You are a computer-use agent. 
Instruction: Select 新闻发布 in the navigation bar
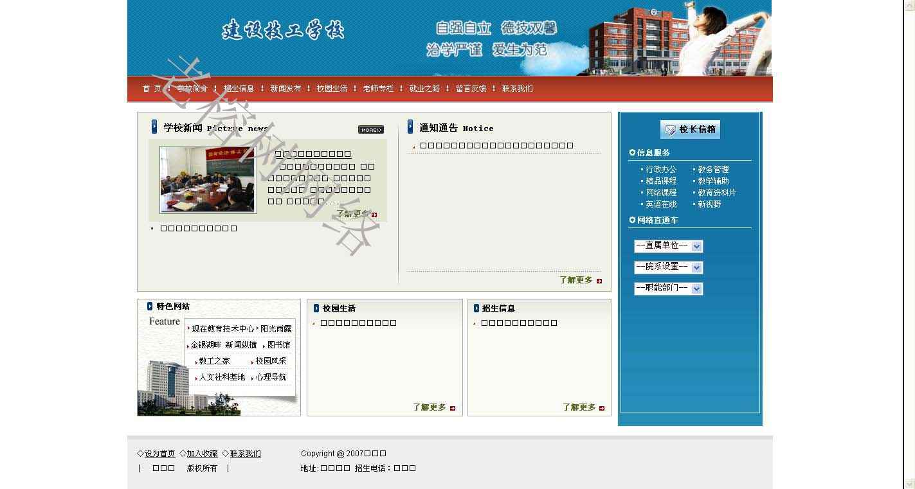coord(285,89)
